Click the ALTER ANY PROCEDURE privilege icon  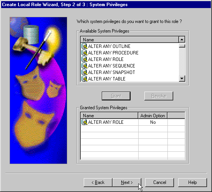click(x=84, y=53)
